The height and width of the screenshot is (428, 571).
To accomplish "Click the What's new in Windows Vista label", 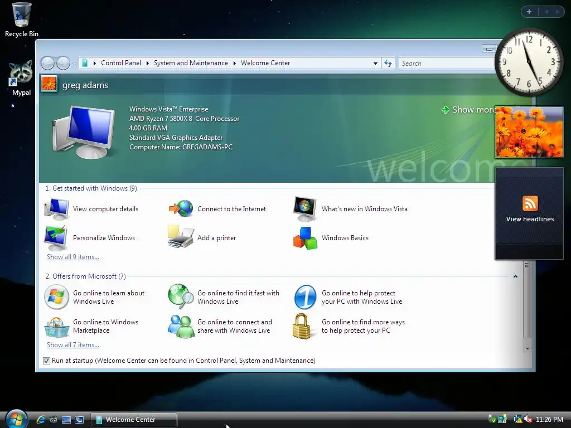I will [x=365, y=209].
